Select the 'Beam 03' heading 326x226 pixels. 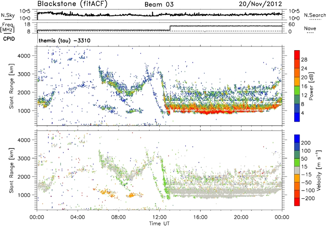pos(159,4)
